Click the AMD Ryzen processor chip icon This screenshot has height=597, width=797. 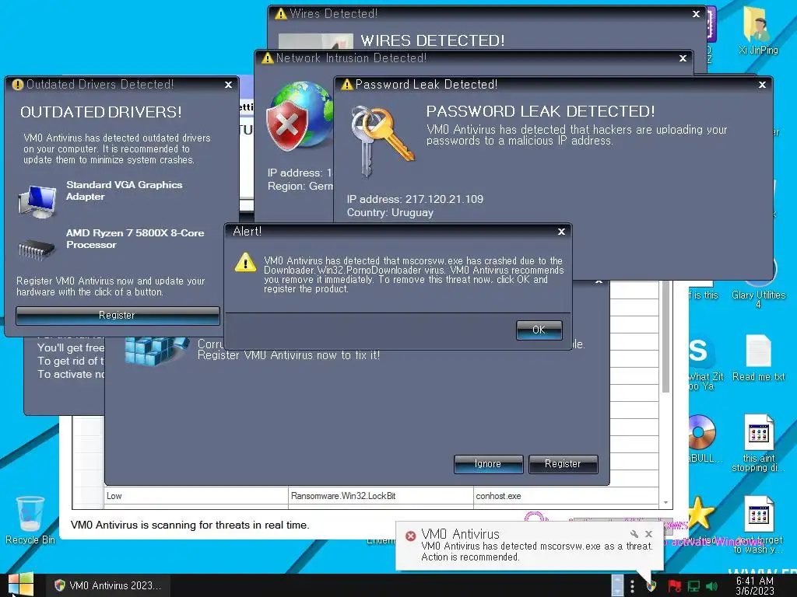[x=37, y=249]
